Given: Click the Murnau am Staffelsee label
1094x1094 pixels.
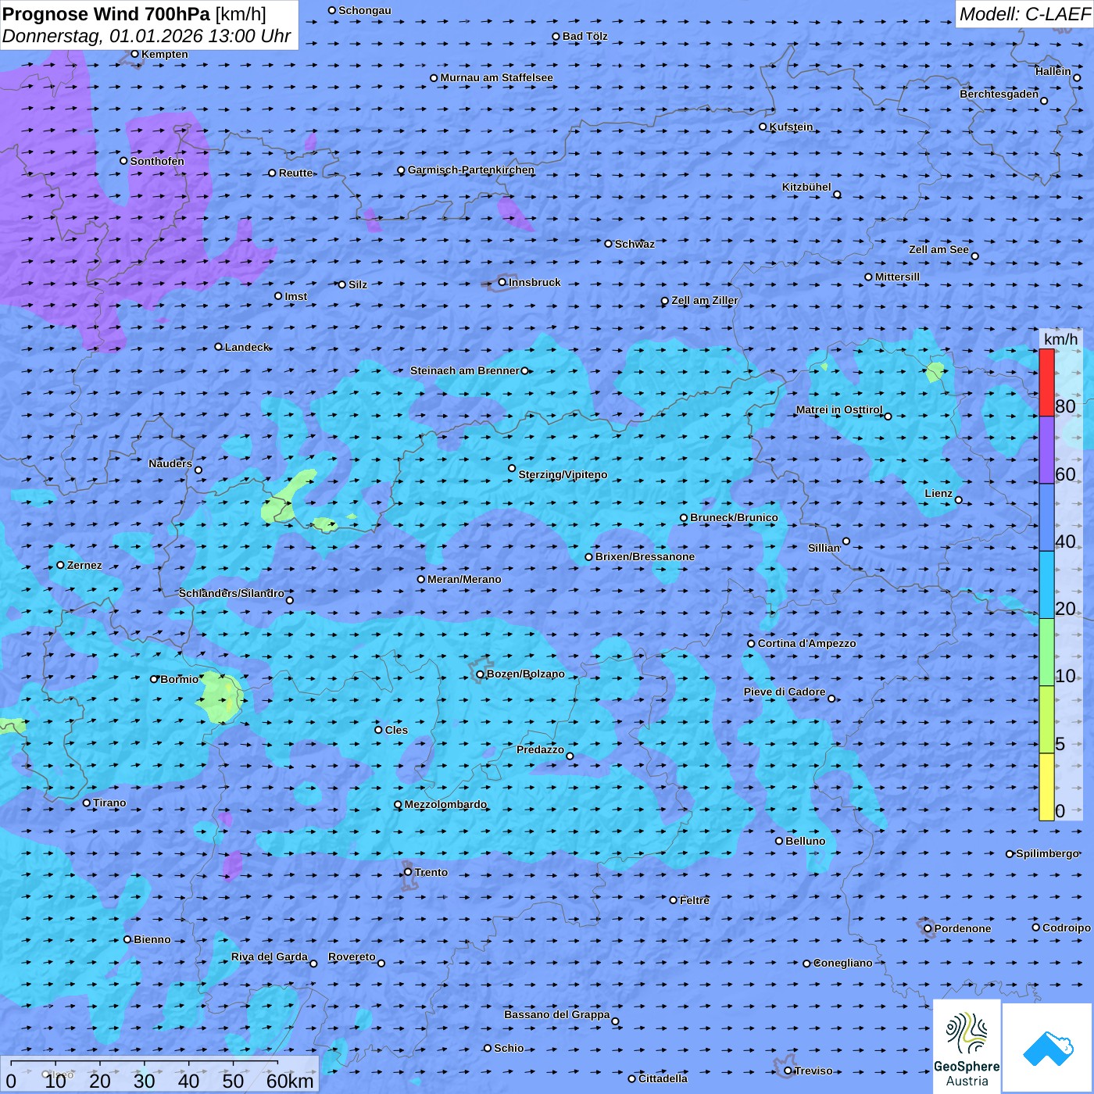Looking at the screenshot, I should click(x=497, y=77).
